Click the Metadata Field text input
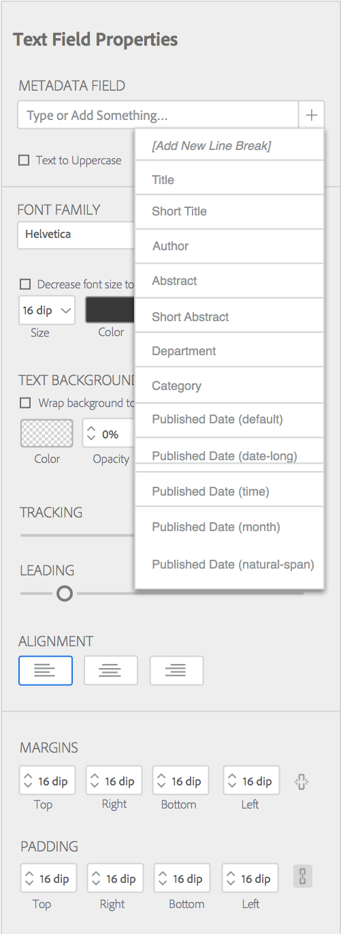This screenshot has height=934, width=341. (x=158, y=115)
